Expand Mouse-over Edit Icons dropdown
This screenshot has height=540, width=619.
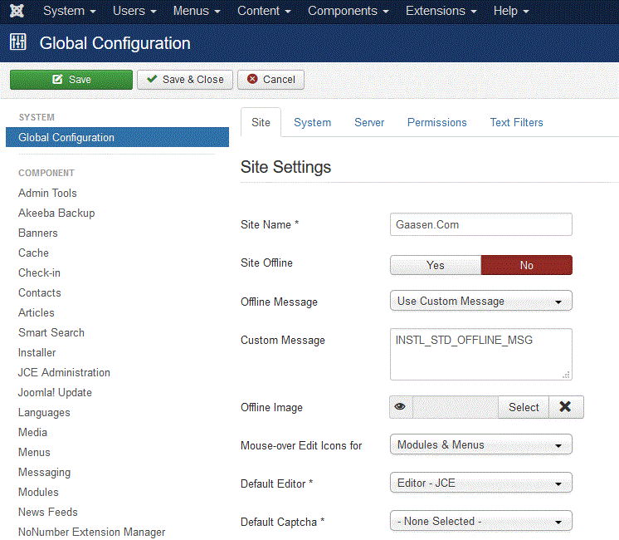click(x=480, y=444)
